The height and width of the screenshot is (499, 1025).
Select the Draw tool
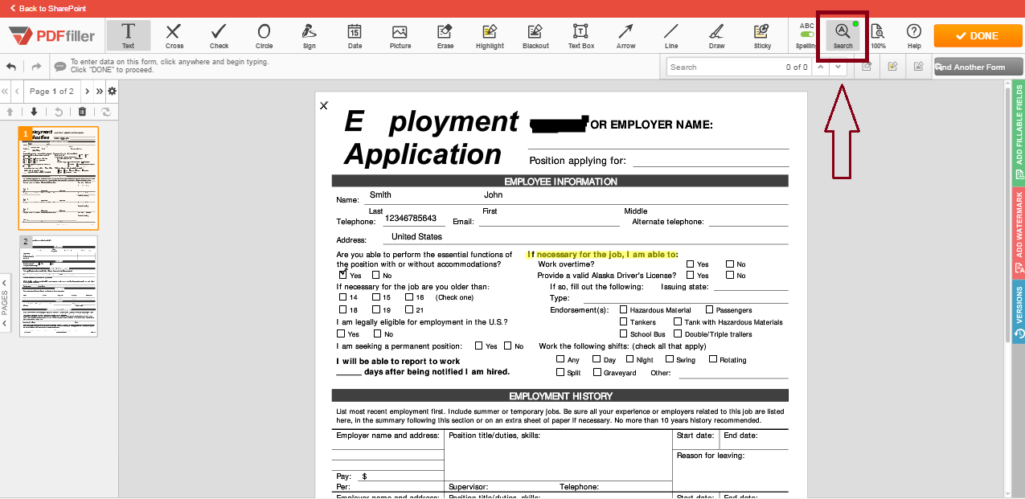point(716,36)
